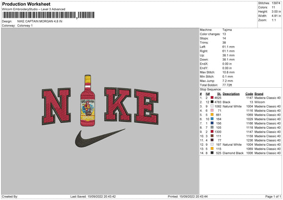Click the 'Created By:' footer label
The height and width of the screenshot is (200, 283).
[x=10, y=196]
